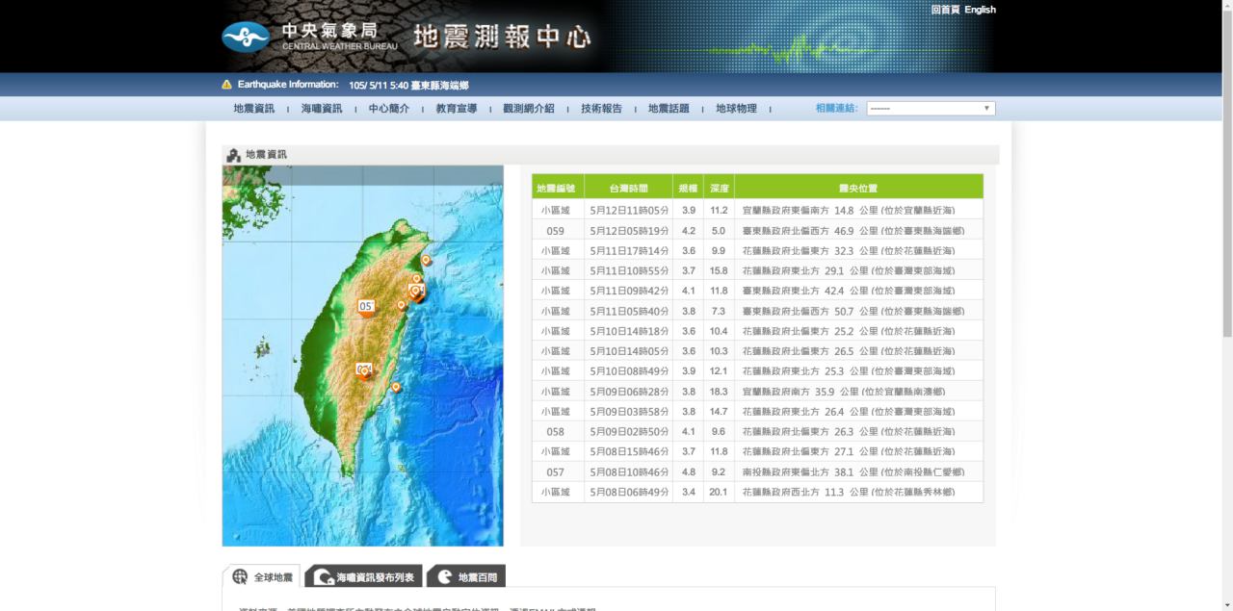Switch to the English version link
The image size is (1233, 611).
(980, 10)
